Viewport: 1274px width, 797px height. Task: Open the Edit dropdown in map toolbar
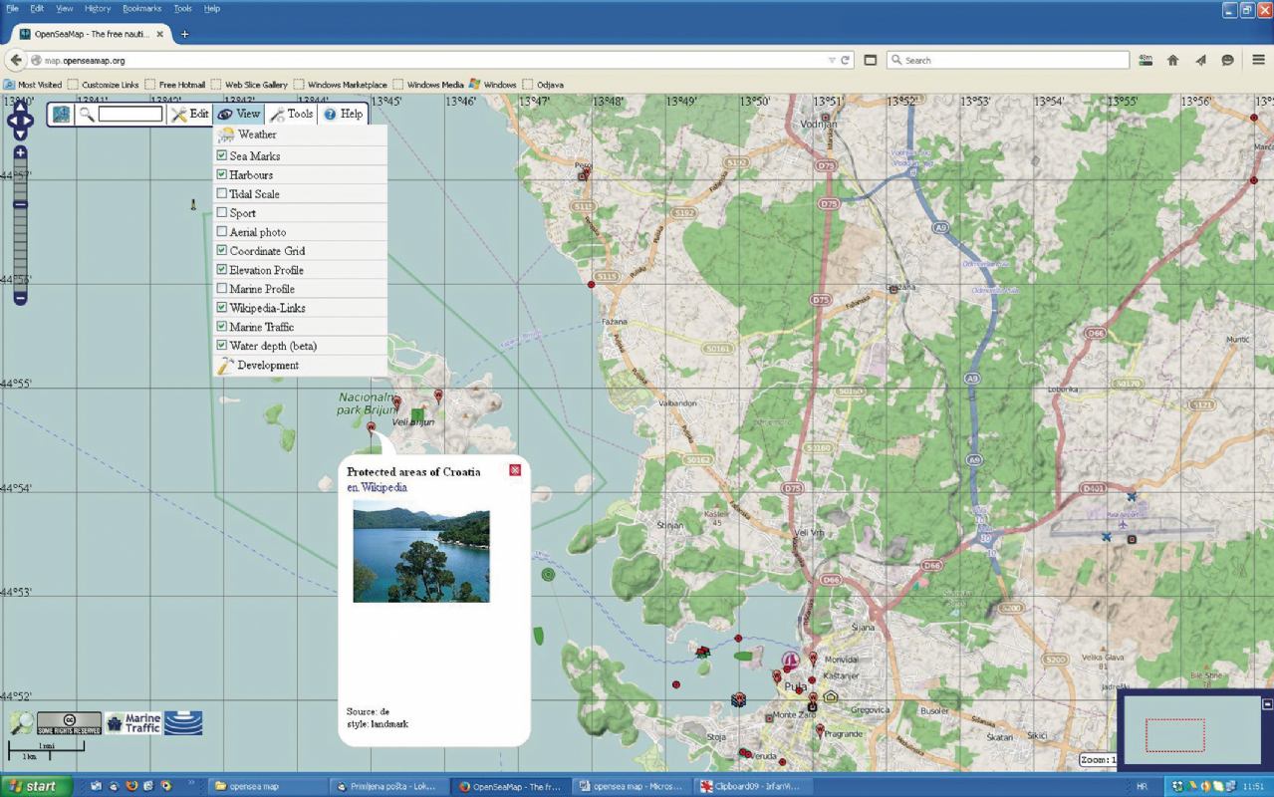click(190, 115)
